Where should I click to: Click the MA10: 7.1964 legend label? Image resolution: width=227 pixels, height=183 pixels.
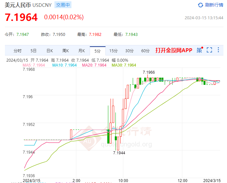(x=65, y=65)
